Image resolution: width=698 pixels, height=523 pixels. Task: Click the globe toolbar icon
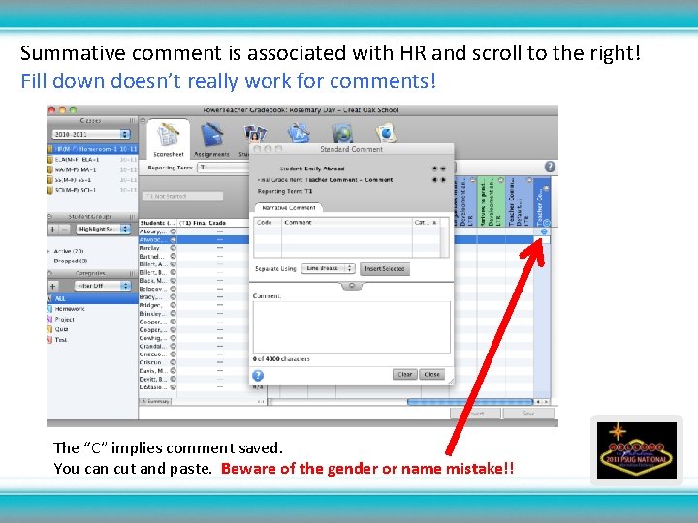coord(342,134)
